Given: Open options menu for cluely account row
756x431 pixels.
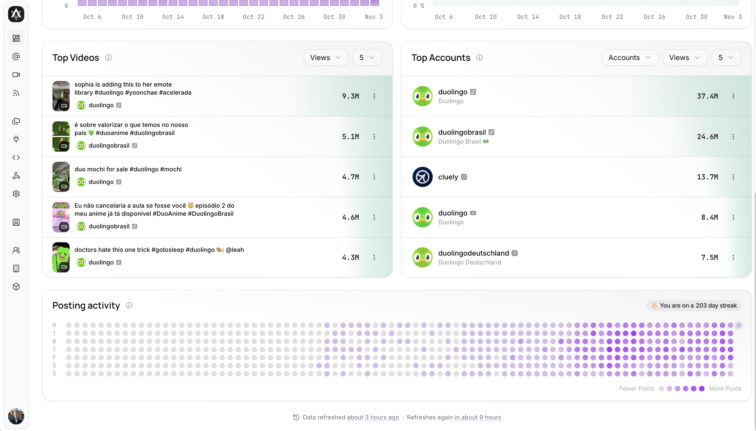Looking at the screenshot, I should 733,177.
